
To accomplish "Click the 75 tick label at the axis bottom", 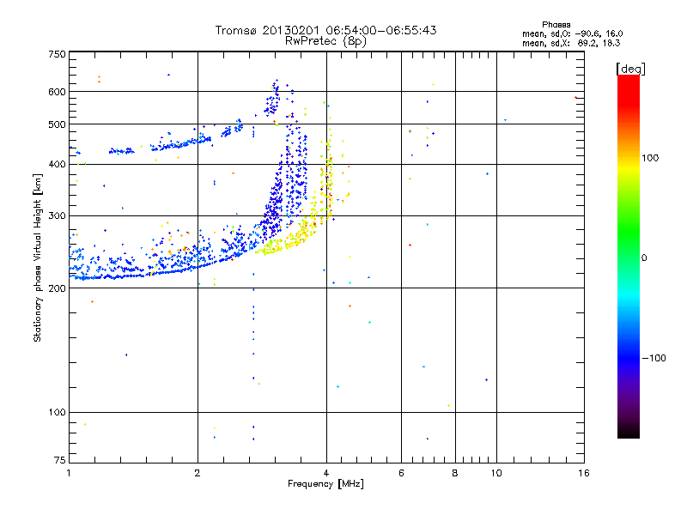I will point(59,460).
